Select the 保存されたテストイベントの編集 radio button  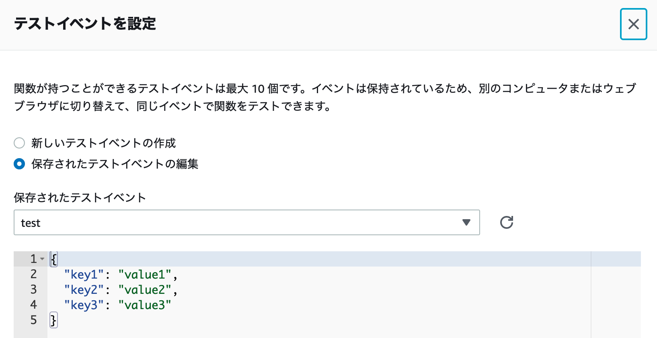tap(19, 164)
